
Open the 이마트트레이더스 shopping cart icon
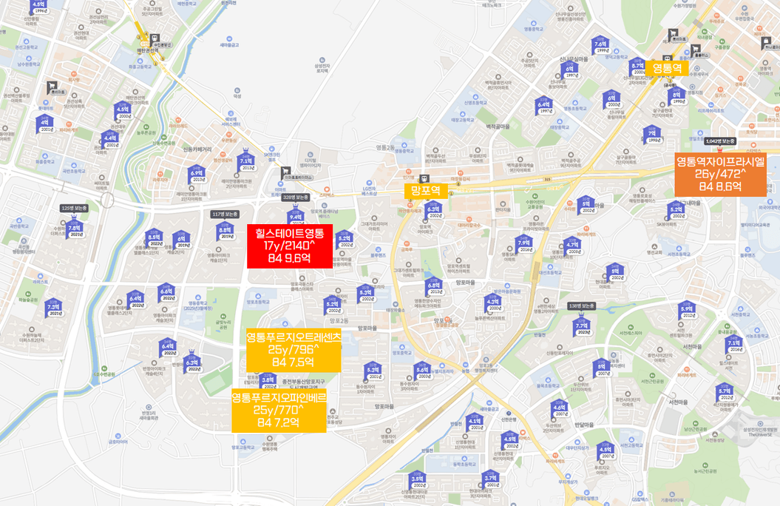pos(285,172)
